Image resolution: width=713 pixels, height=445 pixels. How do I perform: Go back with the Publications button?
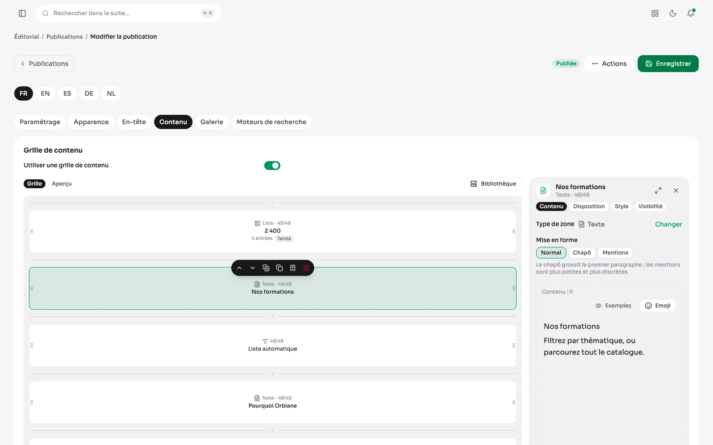click(44, 64)
